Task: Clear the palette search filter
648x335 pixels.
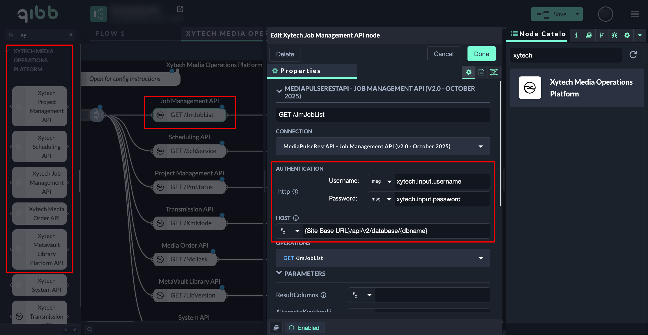Action: (71, 35)
